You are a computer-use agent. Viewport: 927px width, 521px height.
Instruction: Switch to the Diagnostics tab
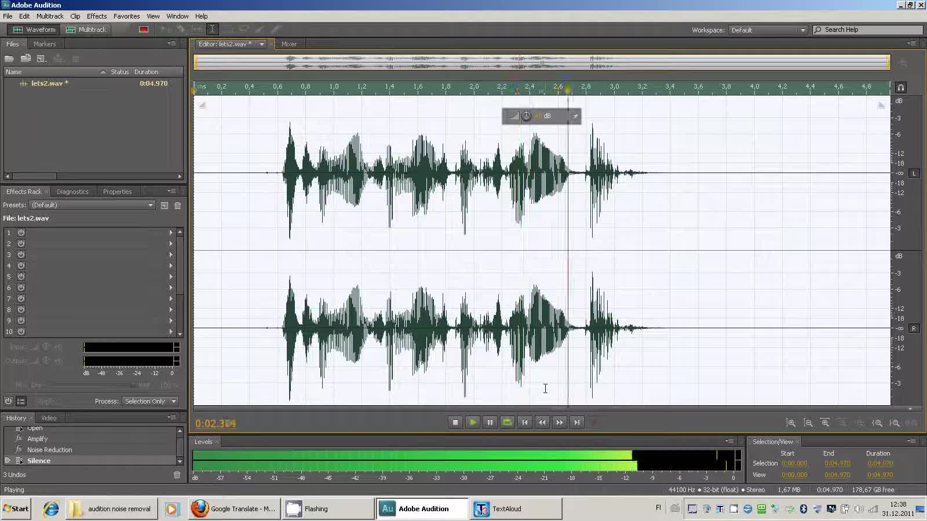72,192
